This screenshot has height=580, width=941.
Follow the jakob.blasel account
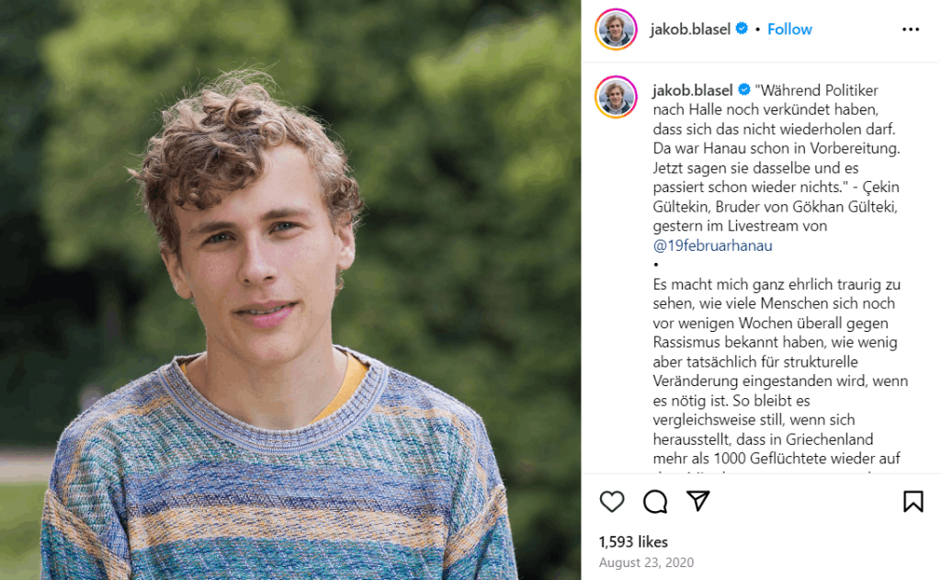click(x=789, y=29)
